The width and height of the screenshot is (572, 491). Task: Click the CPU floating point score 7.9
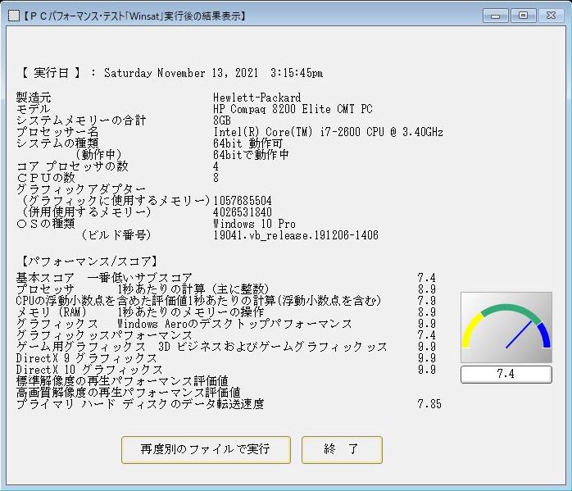(427, 301)
